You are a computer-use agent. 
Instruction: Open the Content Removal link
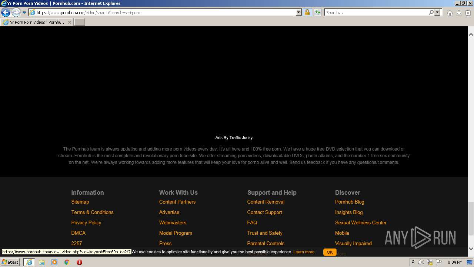(x=266, y=202)
